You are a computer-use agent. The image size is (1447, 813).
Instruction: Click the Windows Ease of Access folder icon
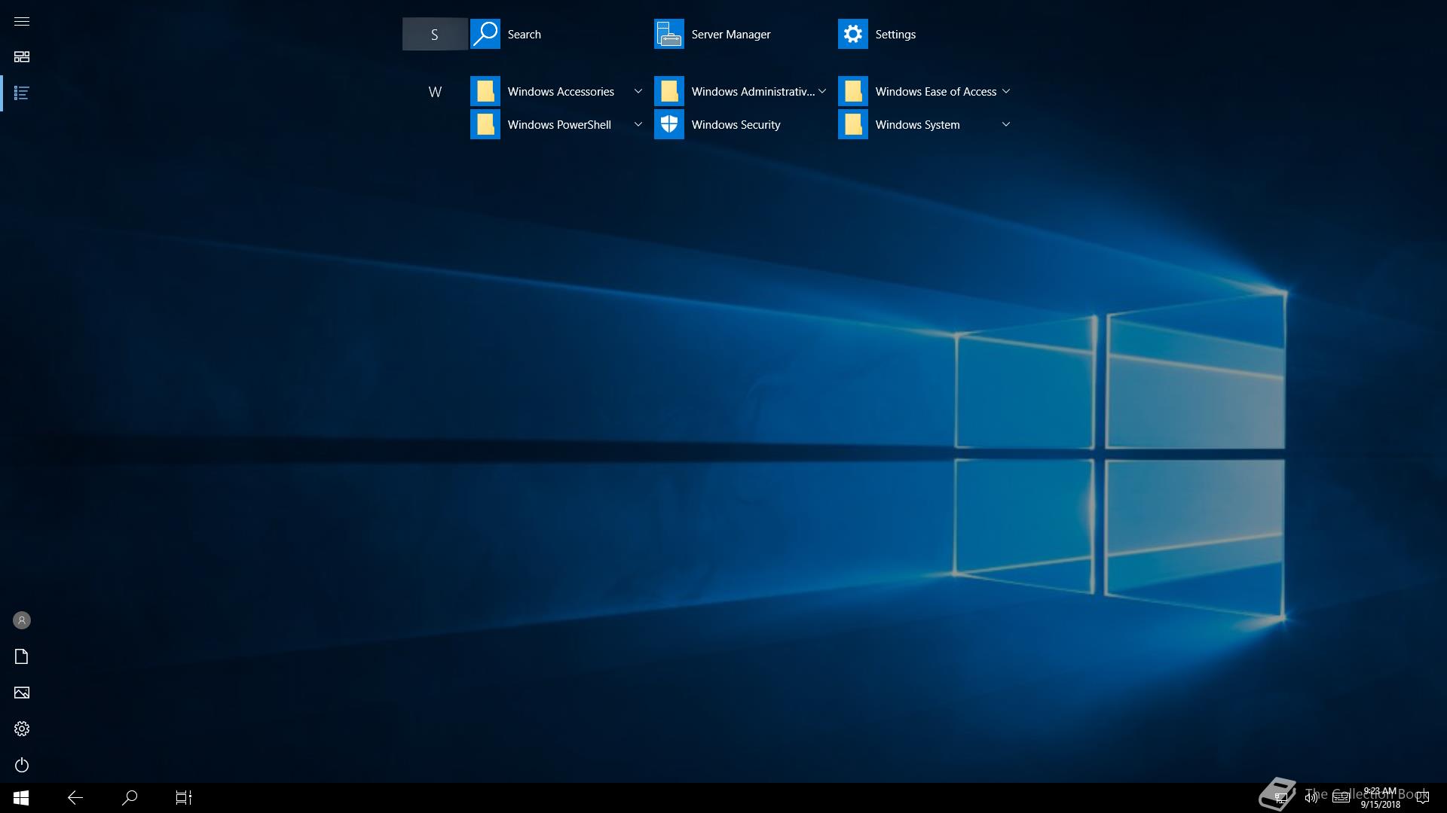853,91
